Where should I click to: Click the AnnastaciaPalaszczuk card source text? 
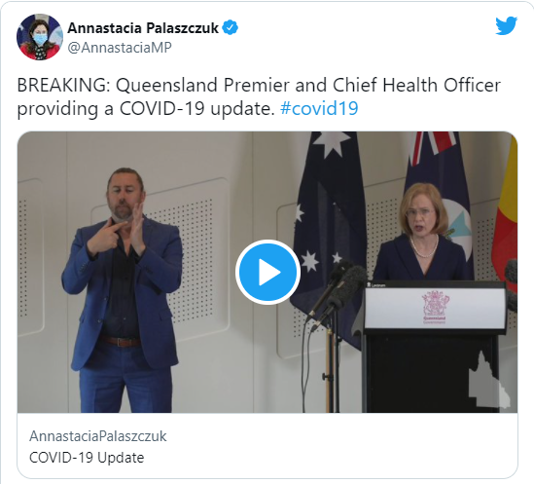[x=97, y=436]
